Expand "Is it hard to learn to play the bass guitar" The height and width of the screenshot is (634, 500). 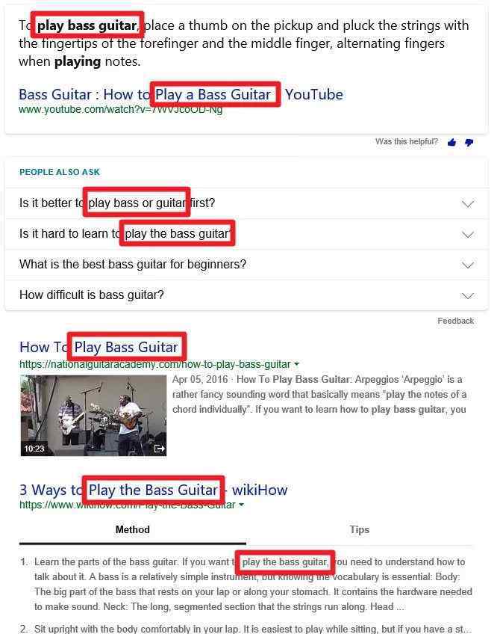(x=246, y=234)
